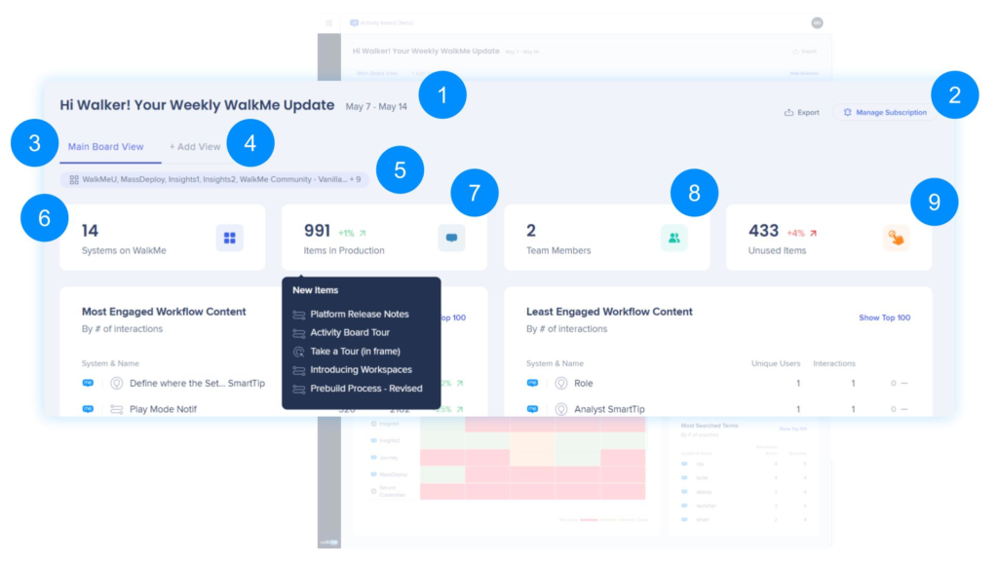Click the 14 Systems on WalkMe card

(x=163, y=238)
